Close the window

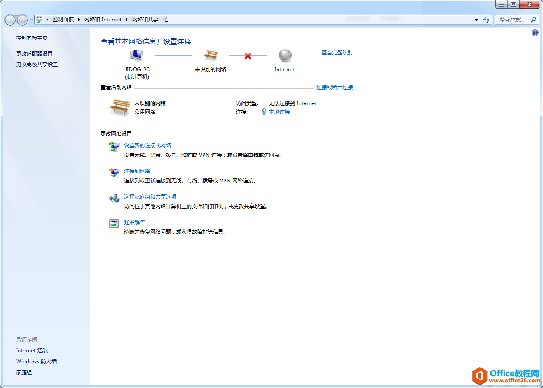coord(530,4)
